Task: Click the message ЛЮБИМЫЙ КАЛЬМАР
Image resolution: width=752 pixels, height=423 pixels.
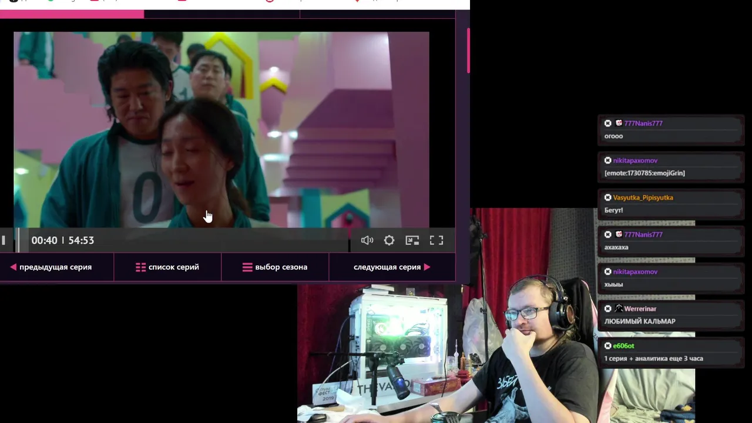Action: 640,321
